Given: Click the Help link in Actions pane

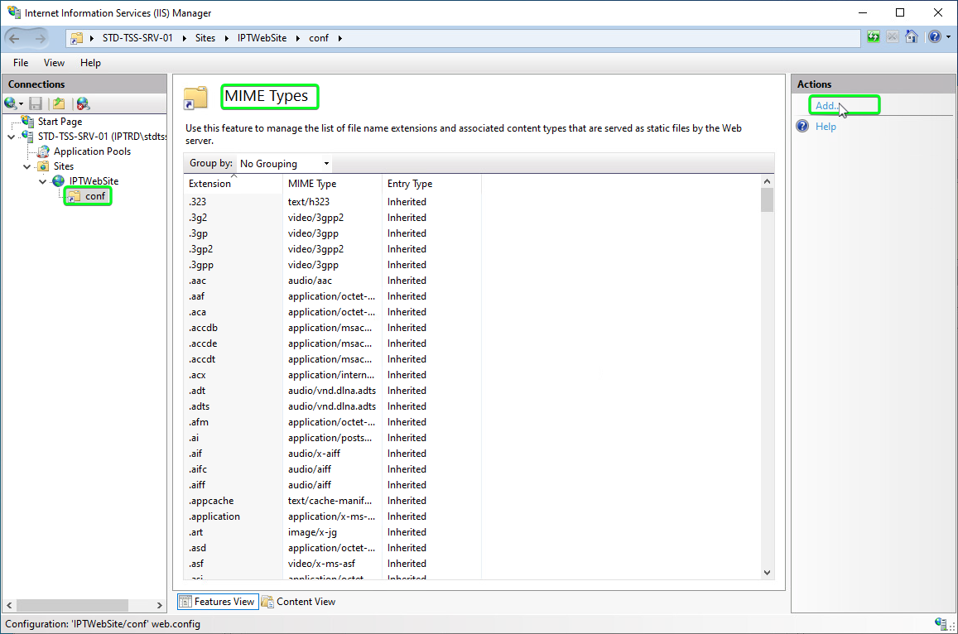Looking at the screenshot, I should pos(826,127).
